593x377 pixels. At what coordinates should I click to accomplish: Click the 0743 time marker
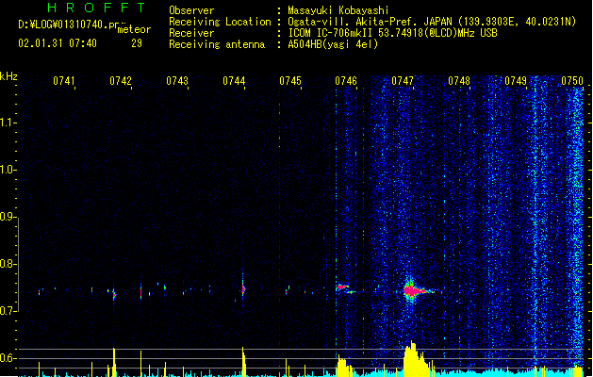point(177,81)
